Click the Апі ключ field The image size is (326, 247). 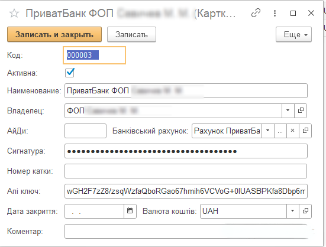pos(186,191)
